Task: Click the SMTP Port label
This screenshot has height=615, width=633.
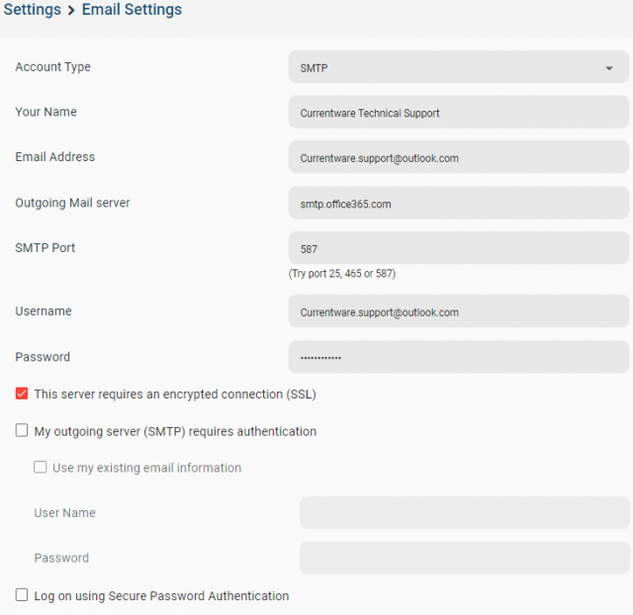Action: click(45, 248)
